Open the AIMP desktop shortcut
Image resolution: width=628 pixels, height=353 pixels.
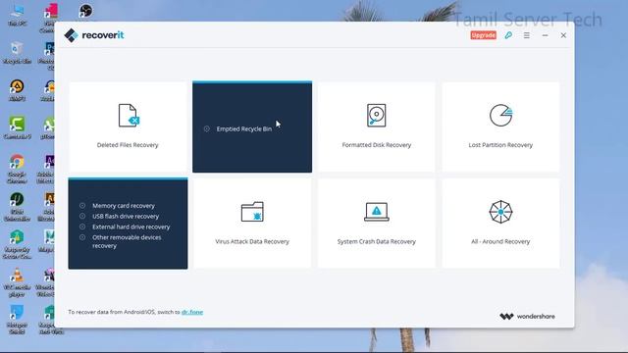(x=17, y=90)
